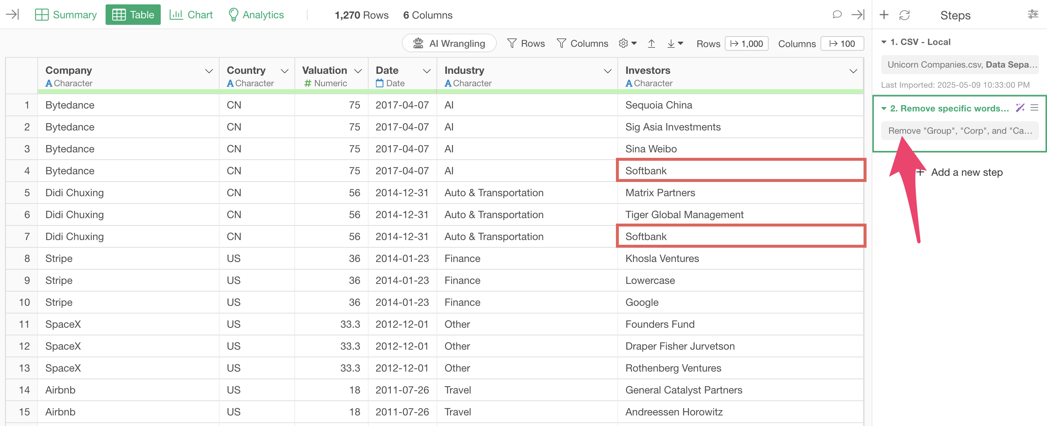Edit the Columns limit 100 field

coord(842,43)
